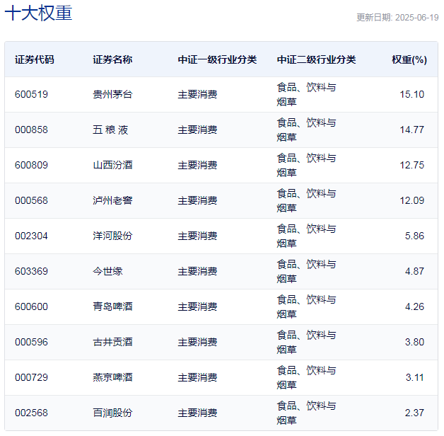The width and height of the screenshot is (444, 436).
Task: Click weight value 3.80
Action: pos(414,342)
